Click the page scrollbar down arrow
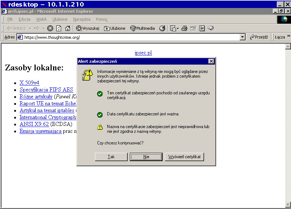The image size is (291, 209). tap(288, 205)
